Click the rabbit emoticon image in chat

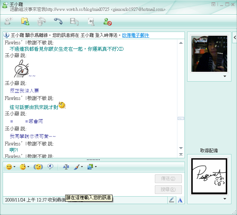21,68
